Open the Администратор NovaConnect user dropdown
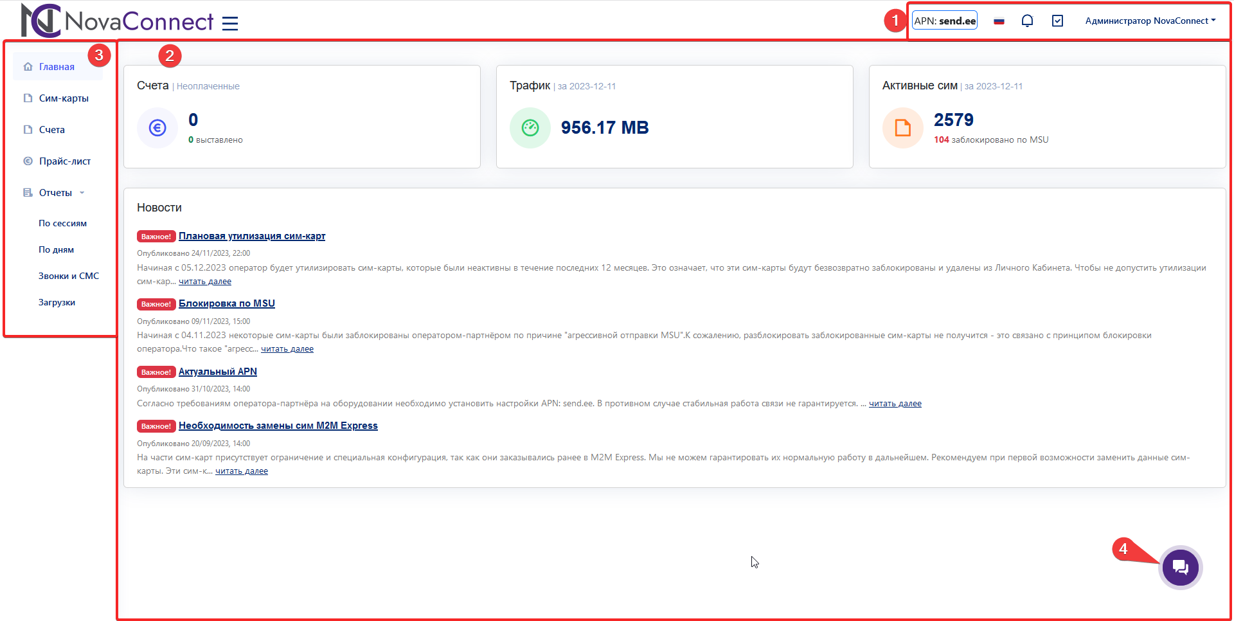The height and width of the screenshot is (621, 1234). tap(1150, 21)
